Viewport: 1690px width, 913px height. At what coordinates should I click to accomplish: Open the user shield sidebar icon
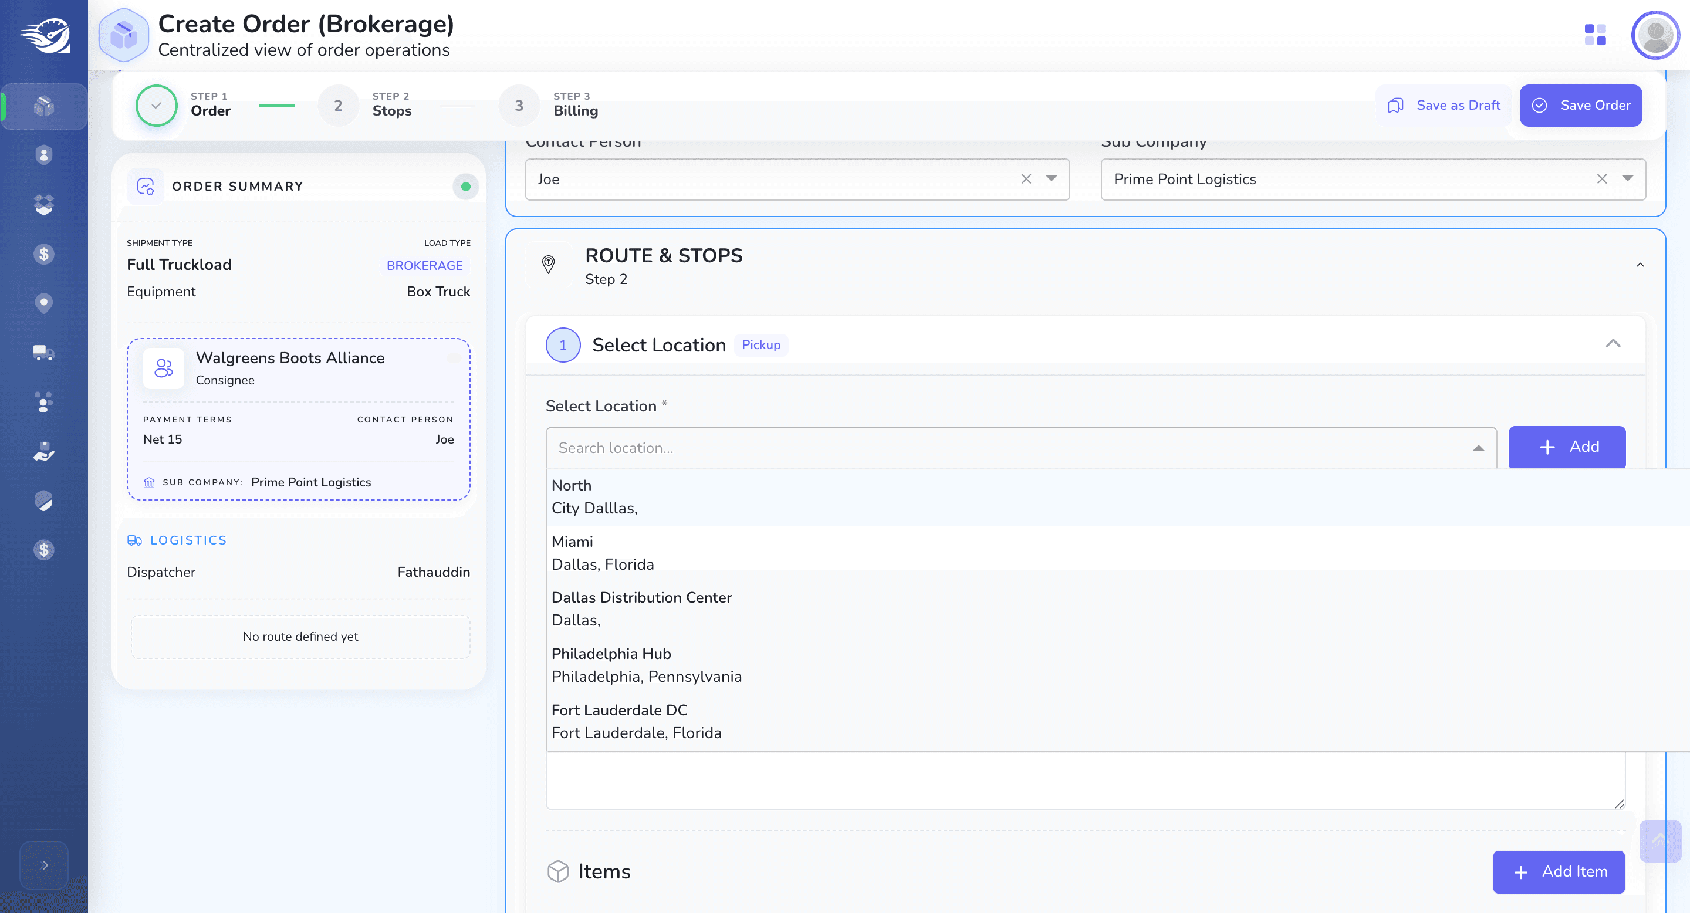43,155
